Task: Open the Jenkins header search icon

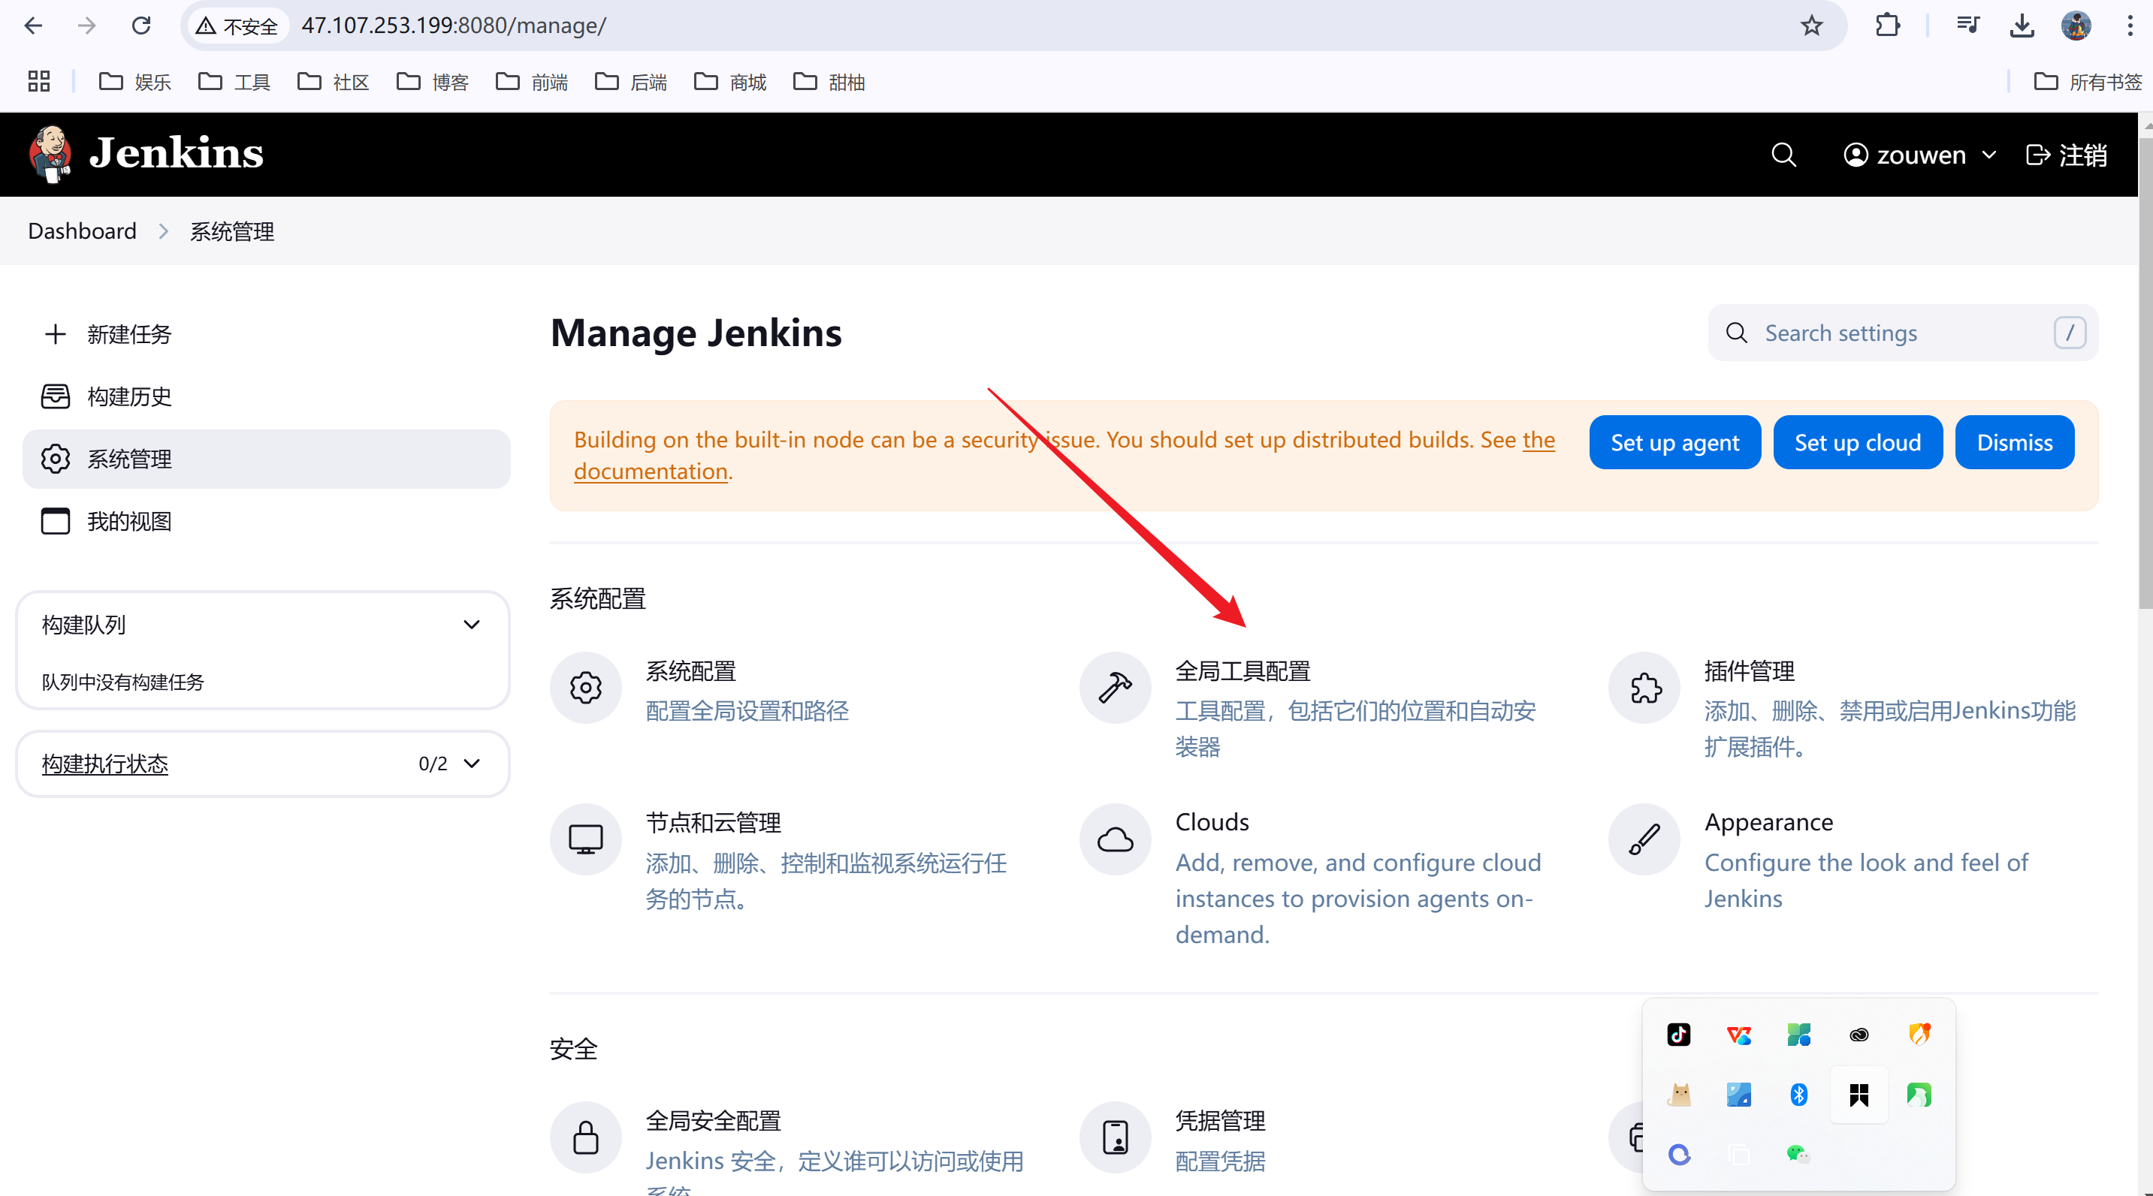Action: [1783, 155]
